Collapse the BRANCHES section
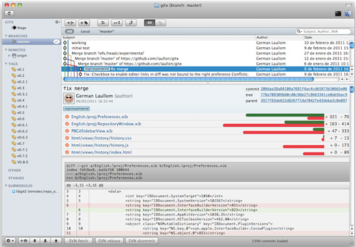Image resolution: width=356 pixels, height=247 pixels. [6, 36]
